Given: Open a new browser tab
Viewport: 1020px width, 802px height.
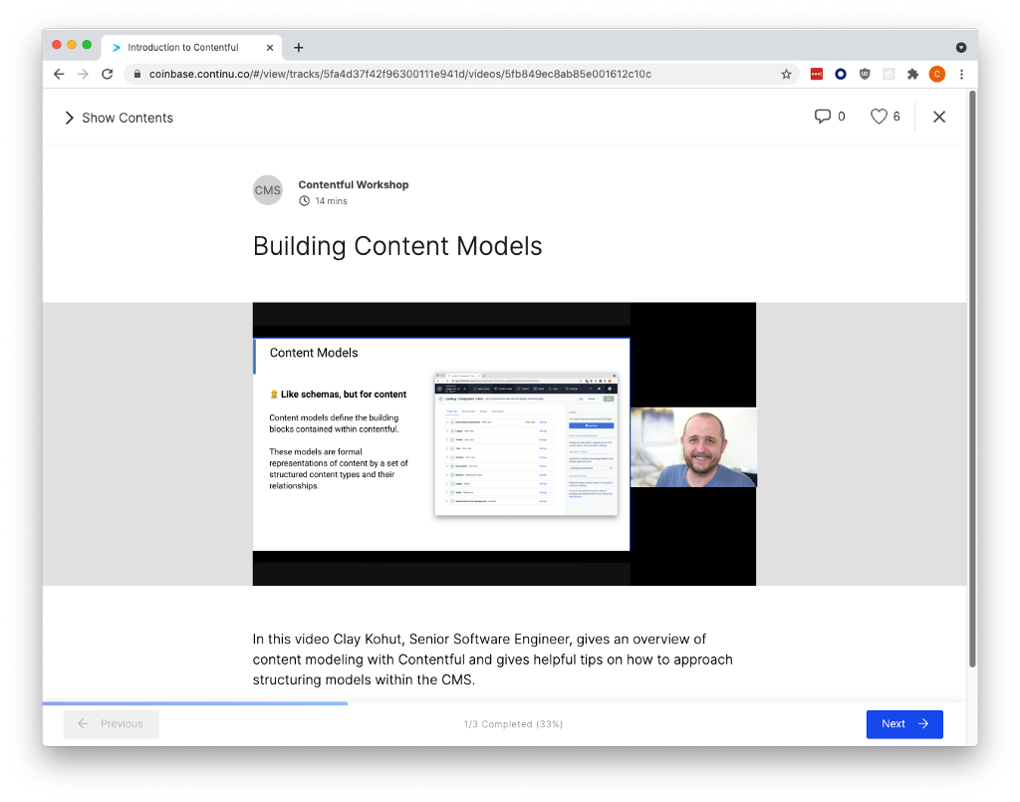Looking at the screenshot, I should coord(298,47).
